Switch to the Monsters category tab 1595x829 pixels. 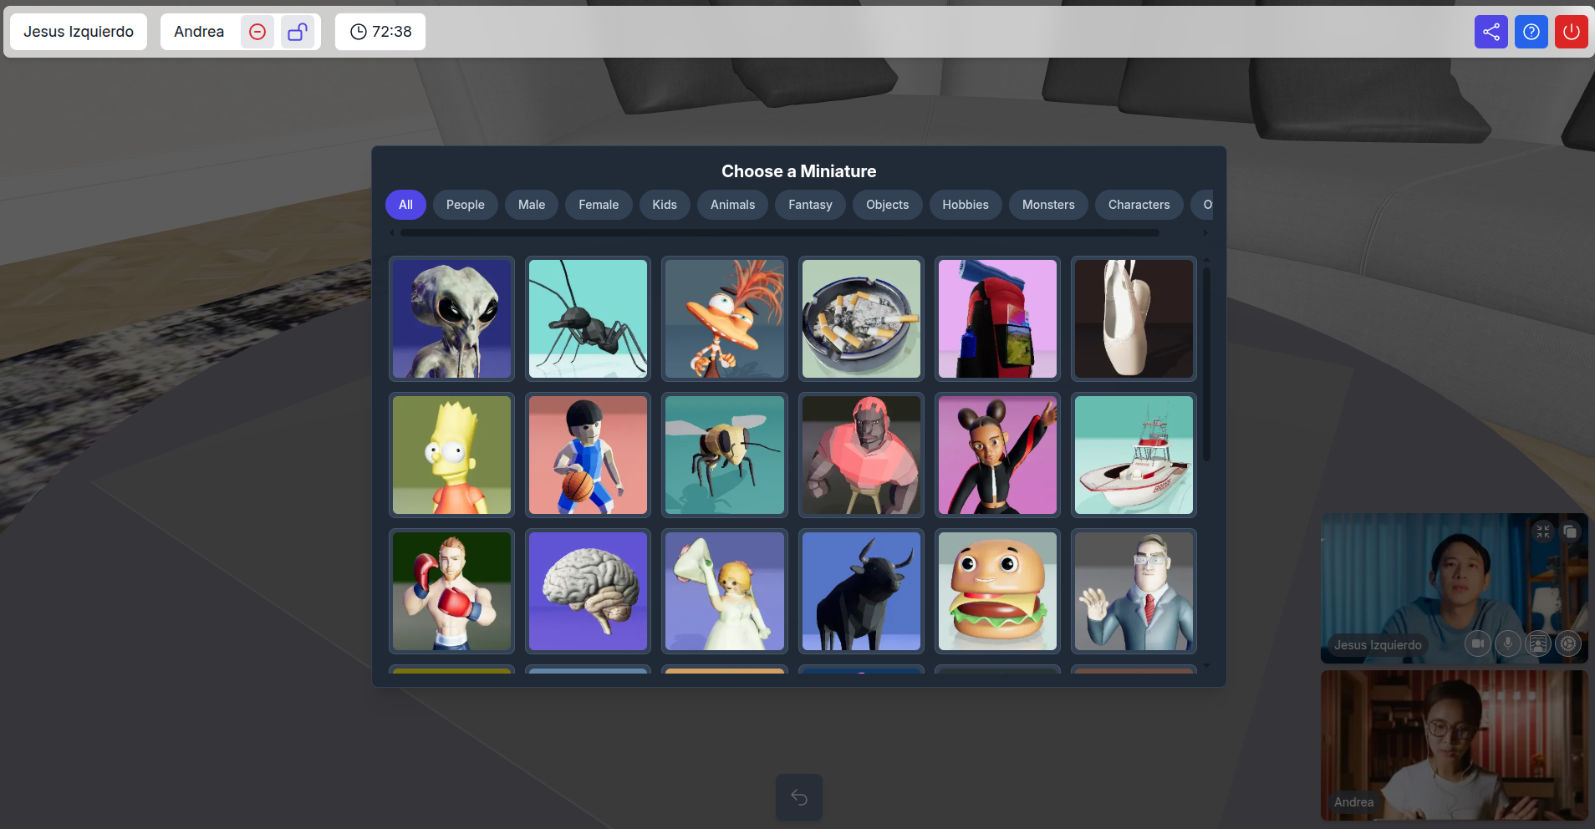(1048, 205)
